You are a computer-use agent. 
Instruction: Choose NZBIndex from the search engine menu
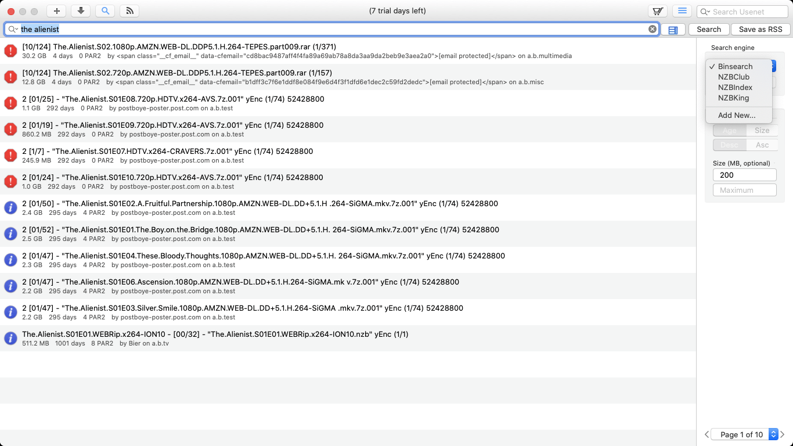[x=740, y=87]
